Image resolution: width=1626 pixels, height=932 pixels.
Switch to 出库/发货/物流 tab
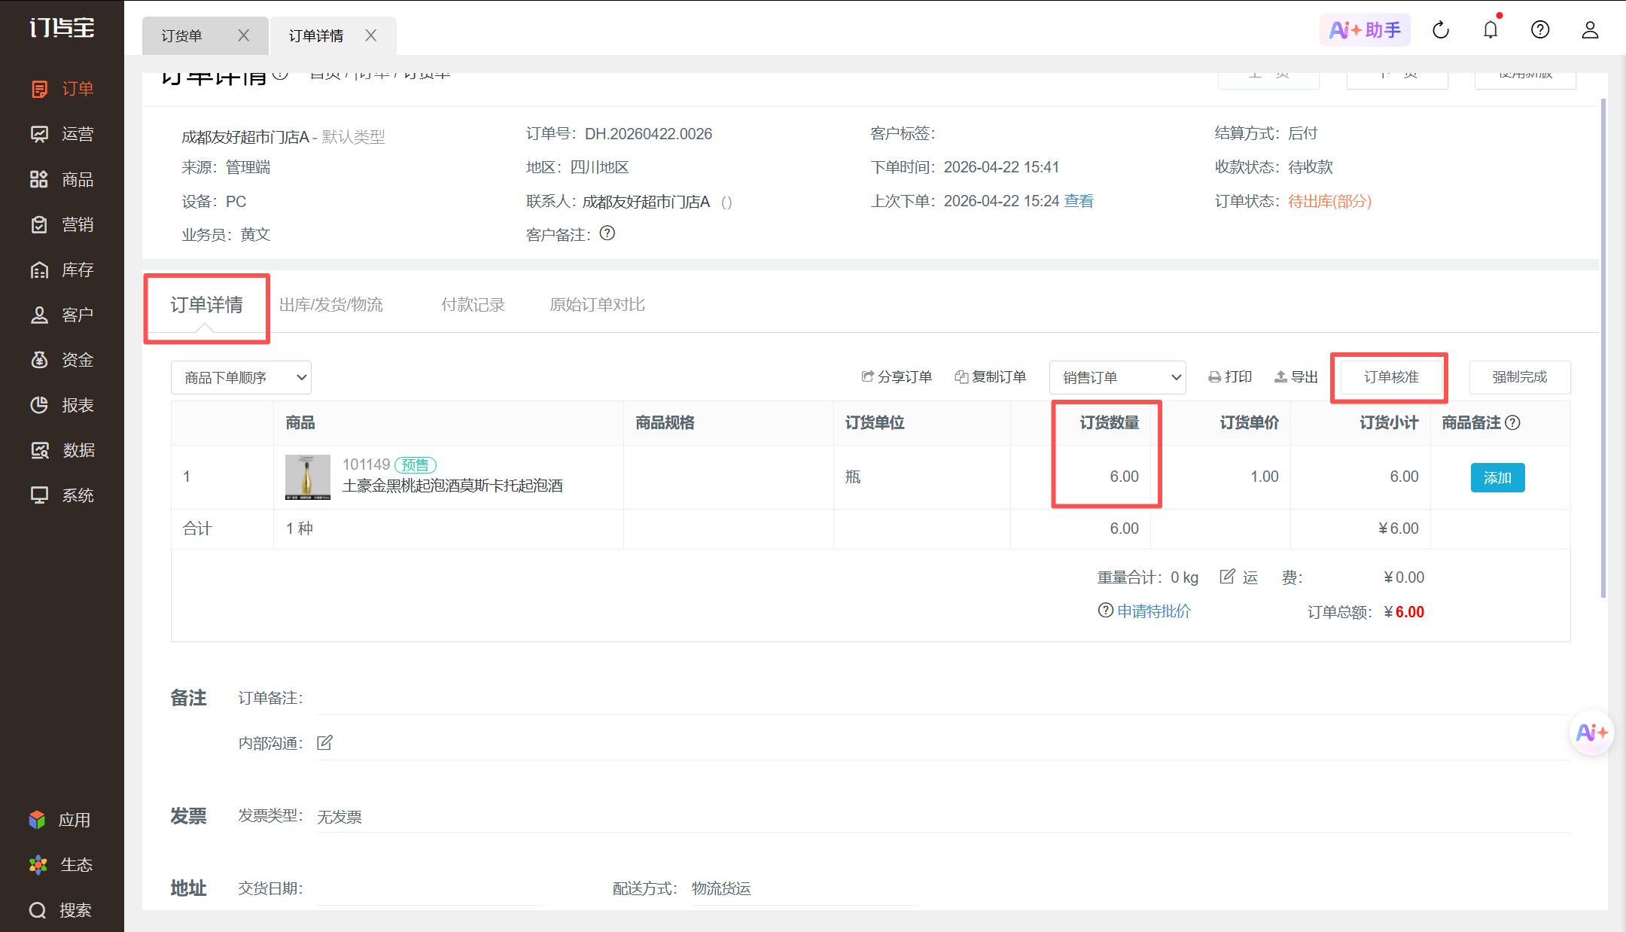pyautogui.click(x=331, y=305)
